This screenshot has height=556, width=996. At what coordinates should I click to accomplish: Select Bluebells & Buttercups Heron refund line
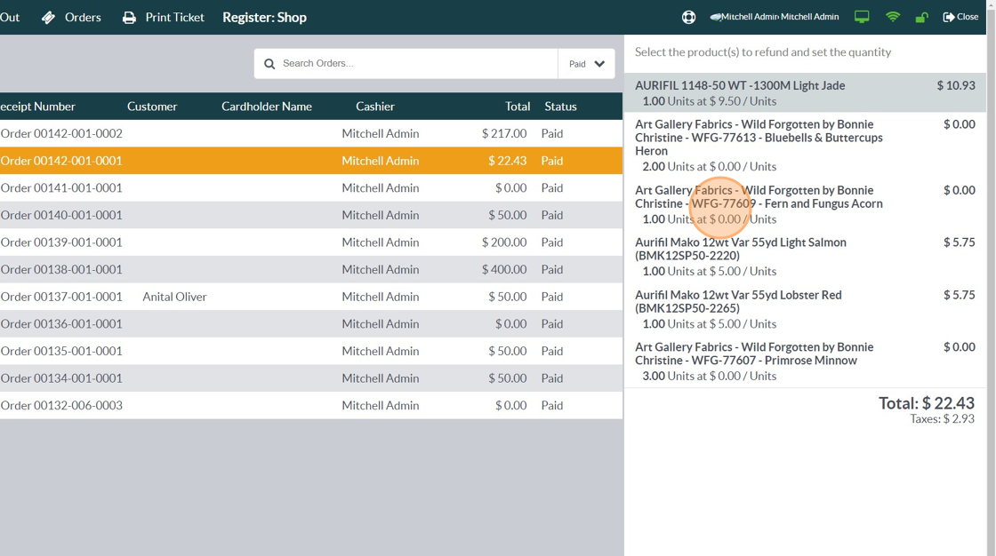(805, 145)
